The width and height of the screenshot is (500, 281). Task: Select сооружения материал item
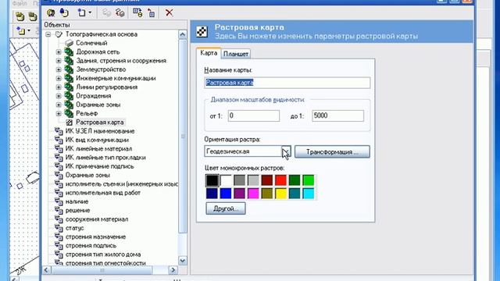97,219
